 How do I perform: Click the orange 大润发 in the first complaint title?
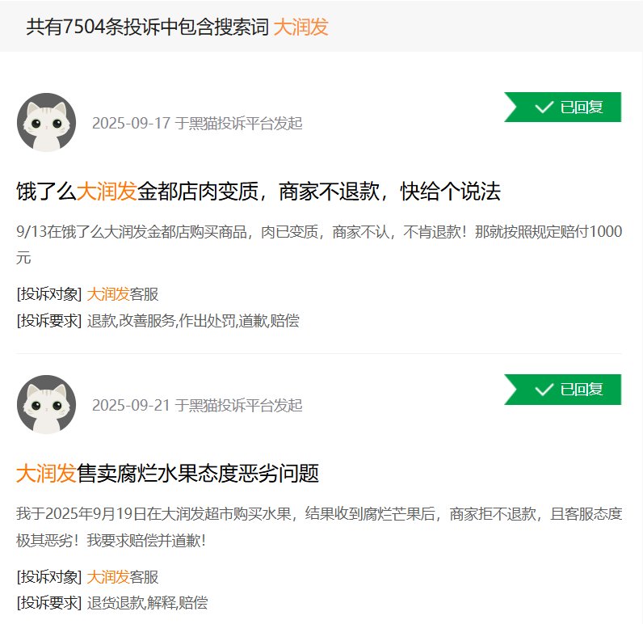point(107,192)
